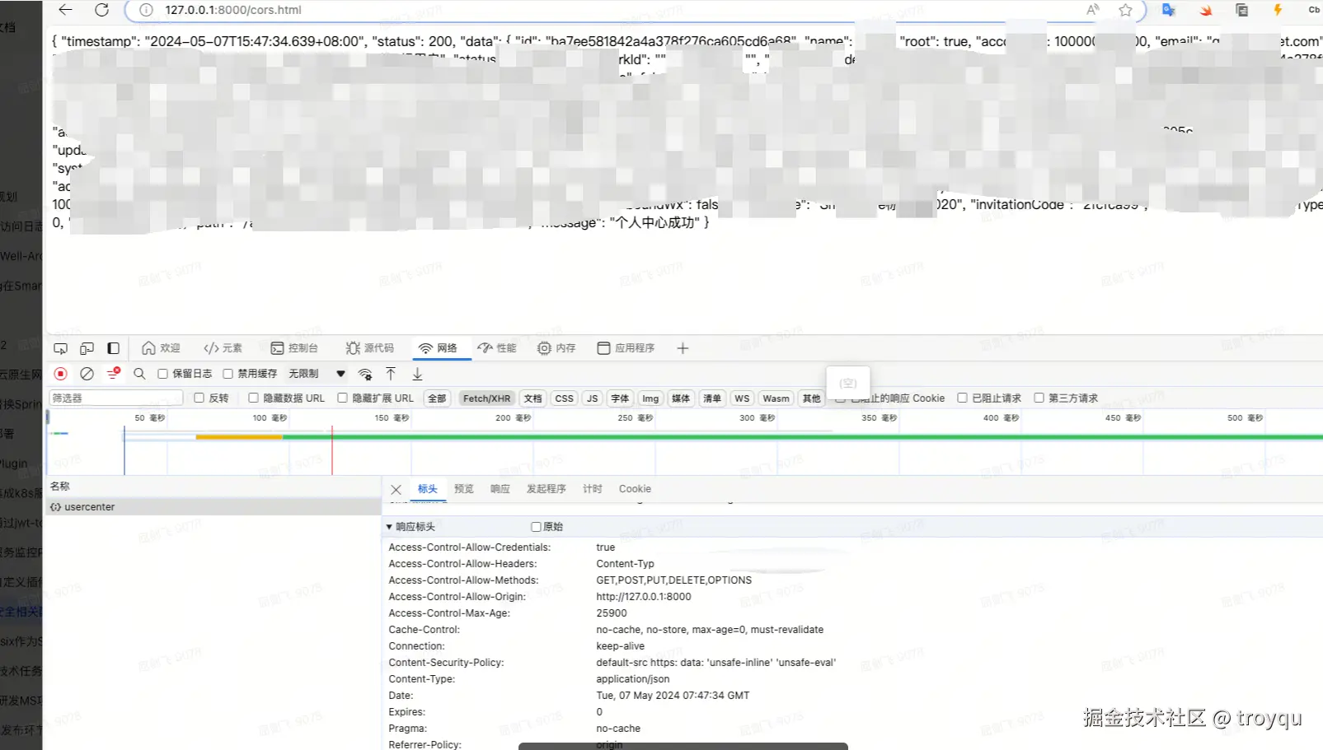Open the stacked pages extension icon
Image resolution: width=1323 pixels, height=750 pixels.
(x=1241, y=10)
